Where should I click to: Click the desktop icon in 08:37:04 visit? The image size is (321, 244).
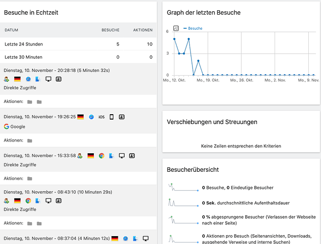tap(146, 239)
